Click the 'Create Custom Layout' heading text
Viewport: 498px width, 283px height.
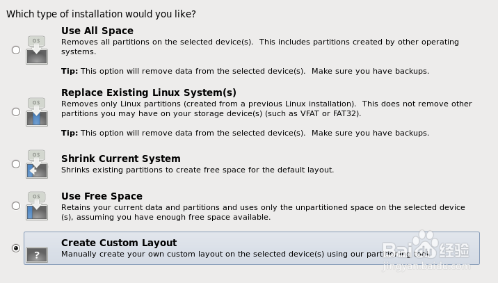coord(119,243)
